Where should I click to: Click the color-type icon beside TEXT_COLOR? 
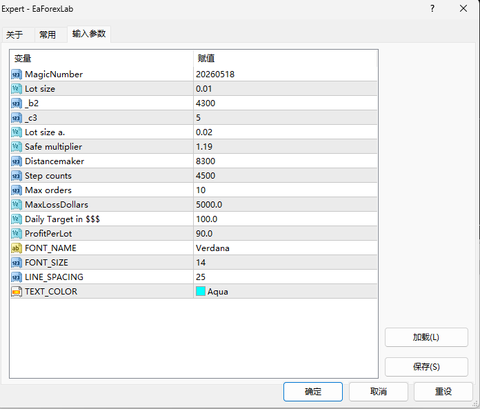pos(17,292)
